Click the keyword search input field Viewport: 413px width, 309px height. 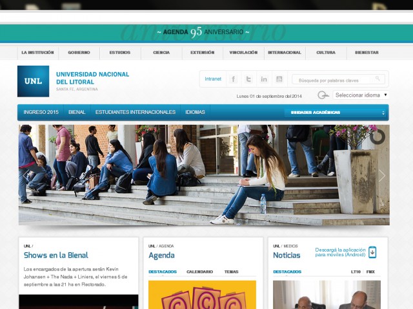pos(333,80)
